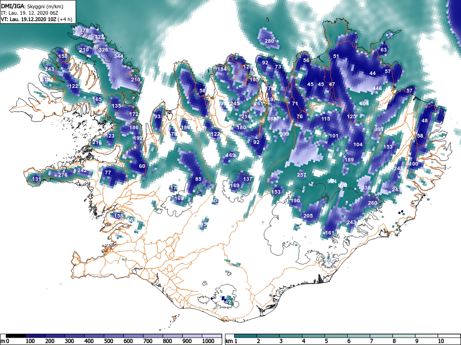Click the visibility value '128' on map
Image resolution: width=461 pixels, height=345 pixels.
248,67
